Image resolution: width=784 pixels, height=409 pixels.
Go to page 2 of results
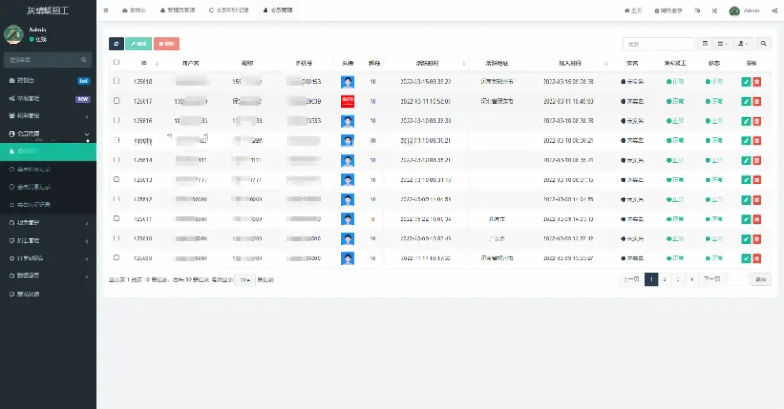(665, 279)
